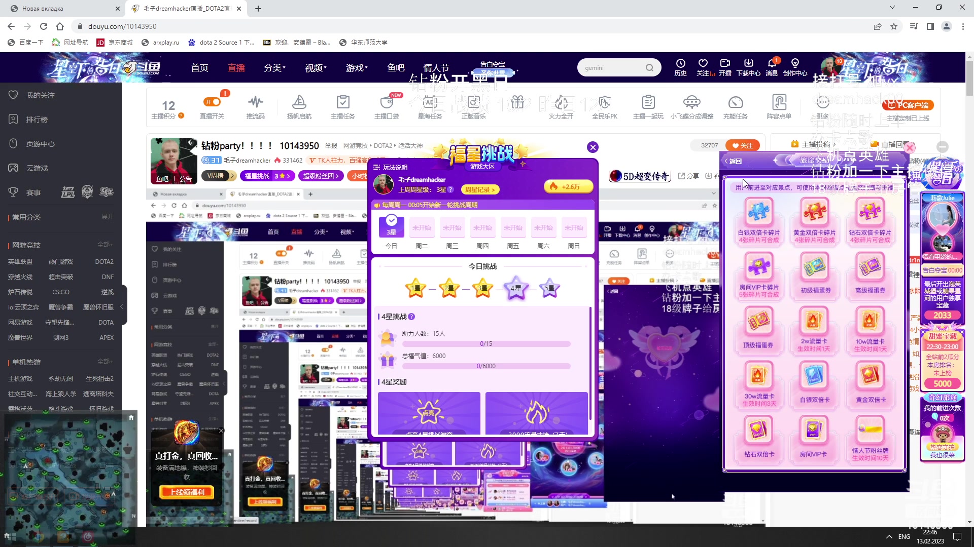This screenshot has height=547, width=974.
Task: Open 我的关注 in sidebar
Action: [41, 95]
